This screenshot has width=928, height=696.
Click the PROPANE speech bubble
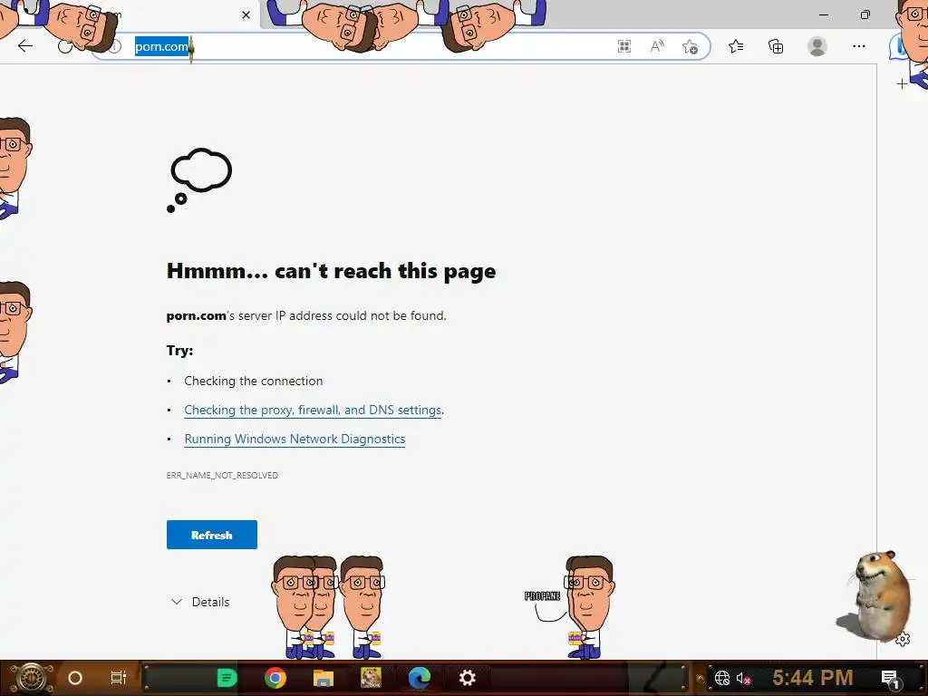point(542,596)
